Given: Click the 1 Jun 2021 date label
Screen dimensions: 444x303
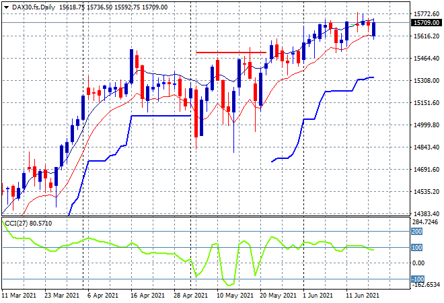Looking at the screenshot, I should tap(317, 296).
